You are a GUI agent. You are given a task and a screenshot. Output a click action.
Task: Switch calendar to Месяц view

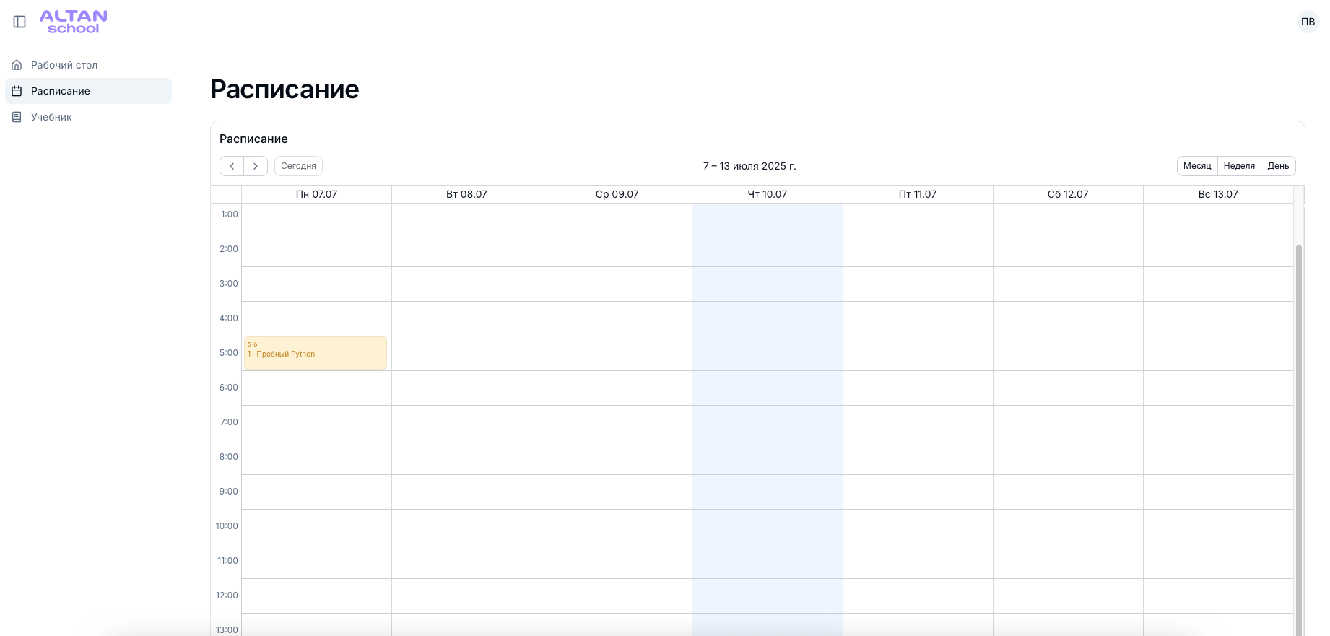pos(1196,166)
